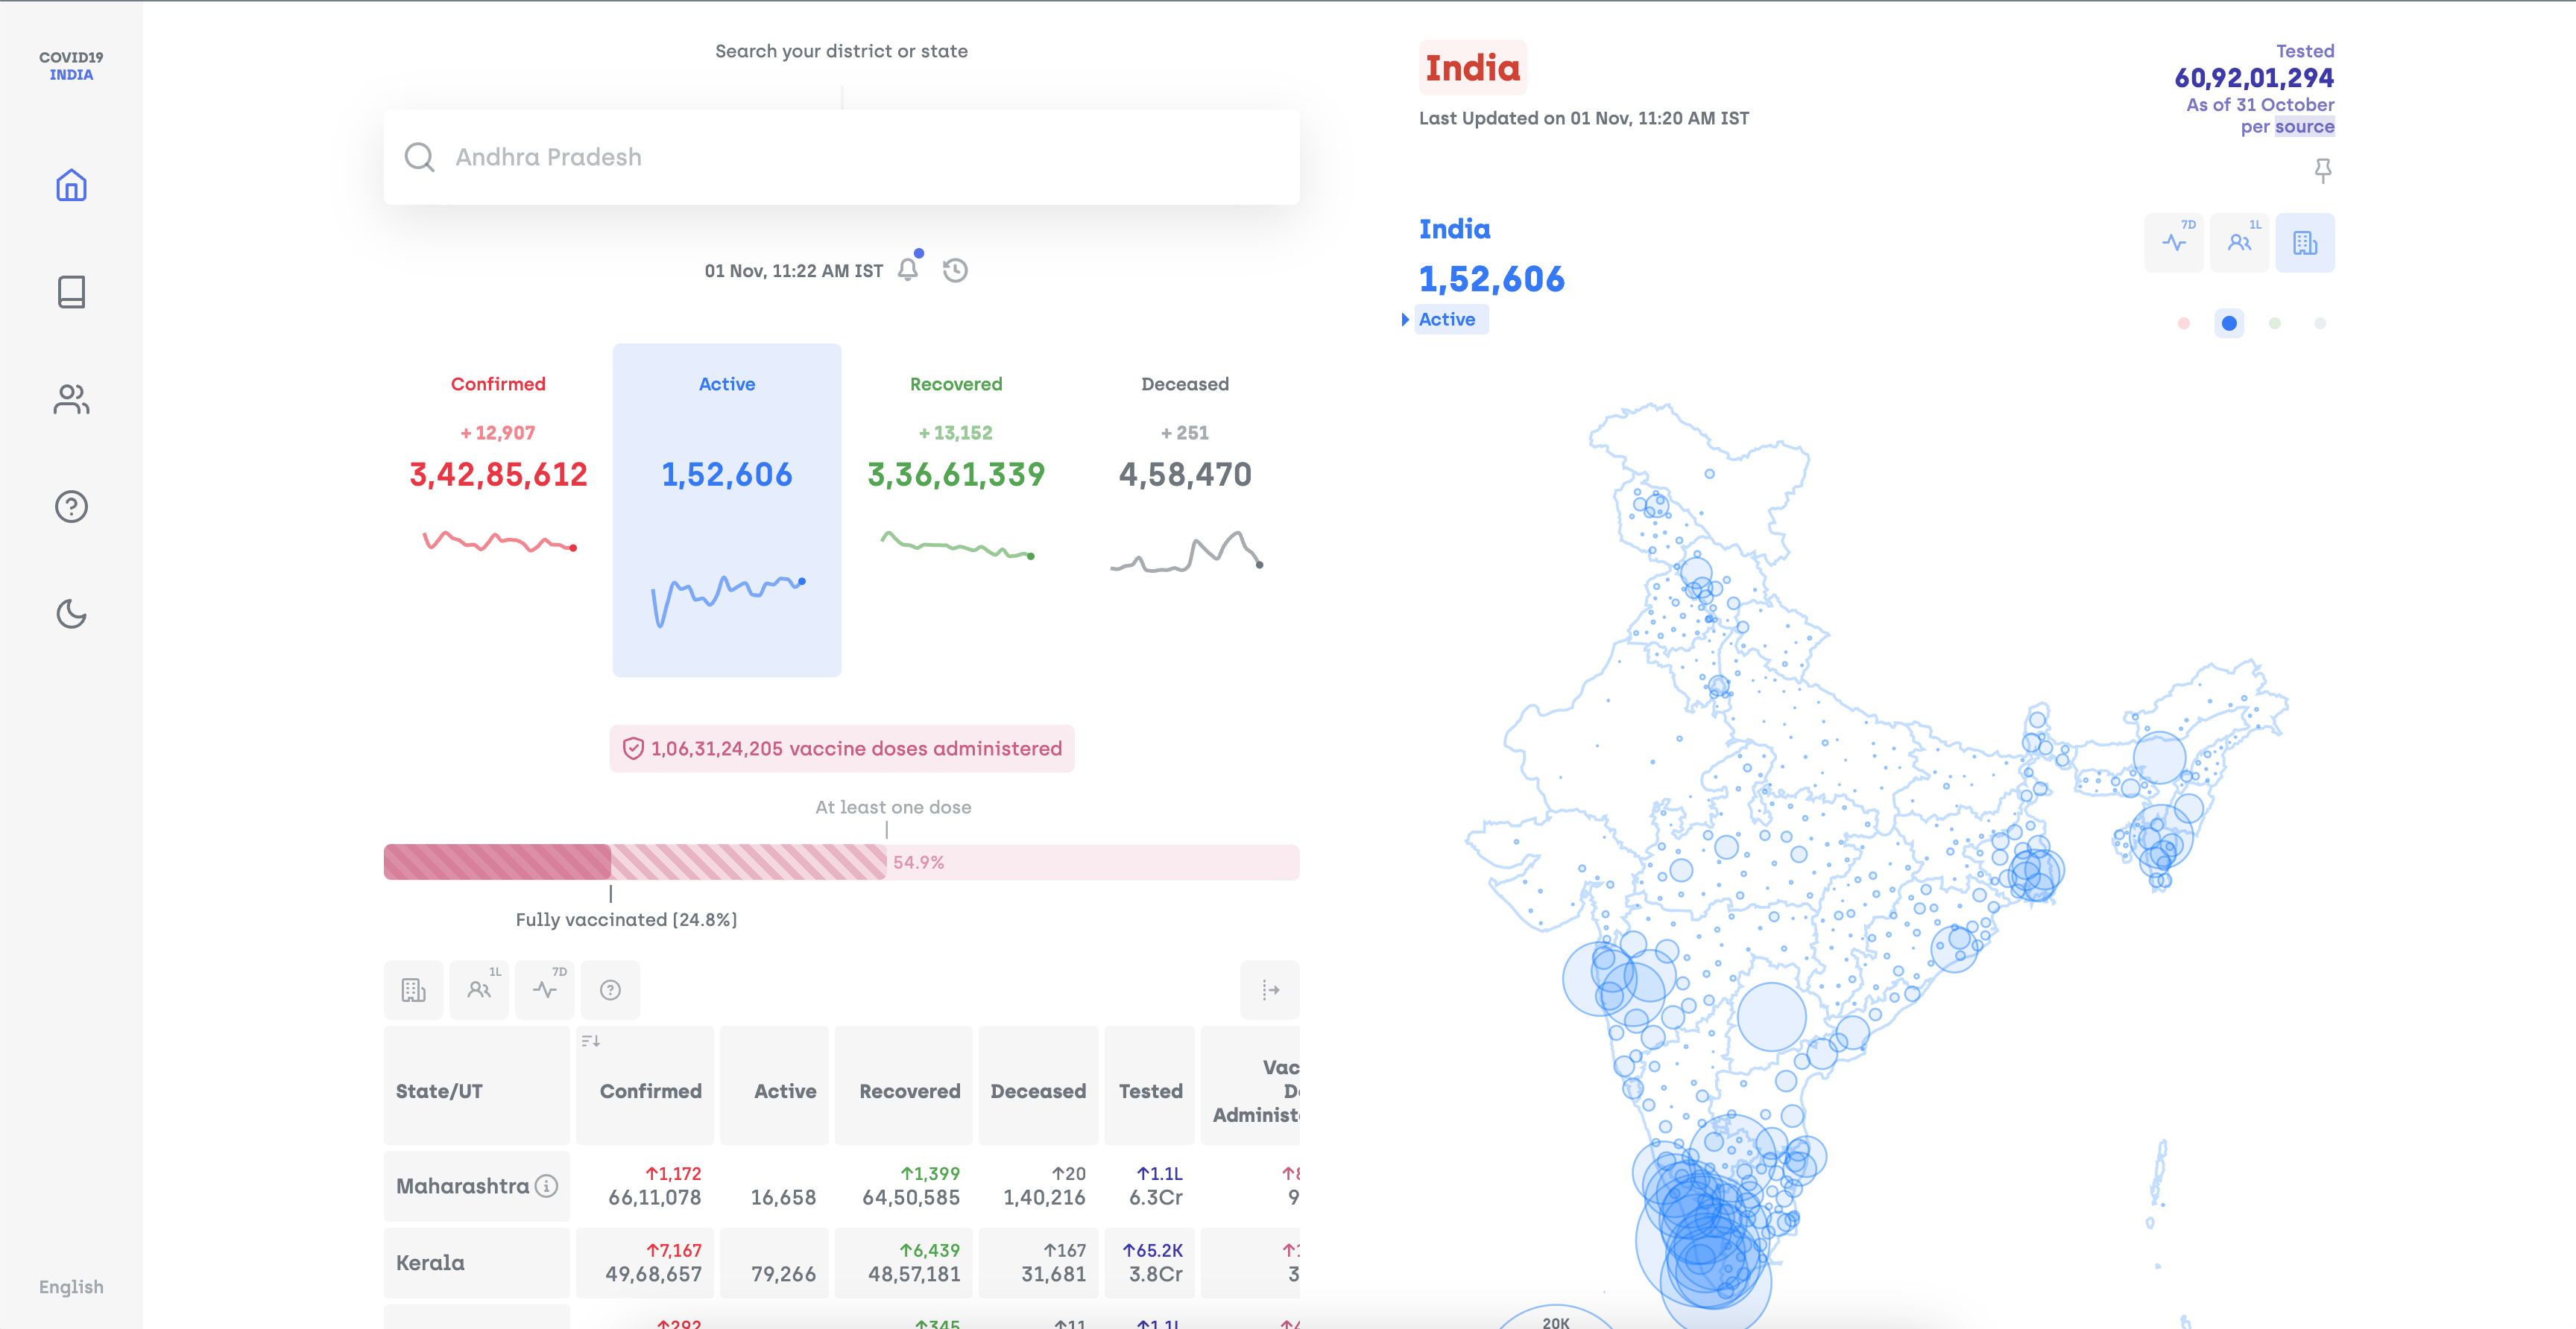The height and width of the screenshot is (1329, 2576).
Task: Focus the district or state search field
Action: point(841,157)
